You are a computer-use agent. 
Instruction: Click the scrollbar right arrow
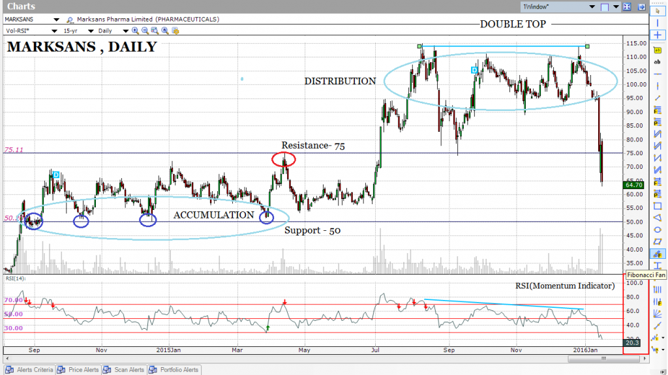(x=644, y=359)
